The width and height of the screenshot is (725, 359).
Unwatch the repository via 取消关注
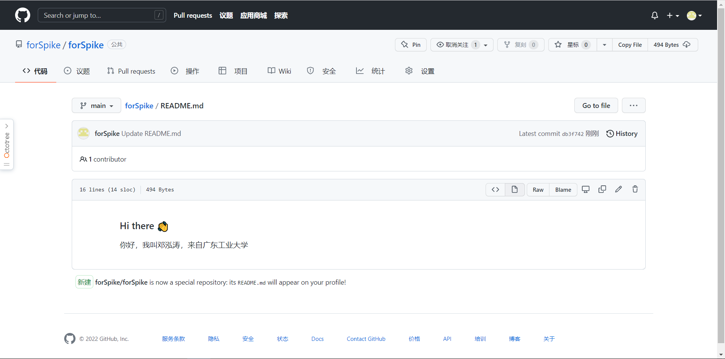pyautogui.click(x=456, y=45)
